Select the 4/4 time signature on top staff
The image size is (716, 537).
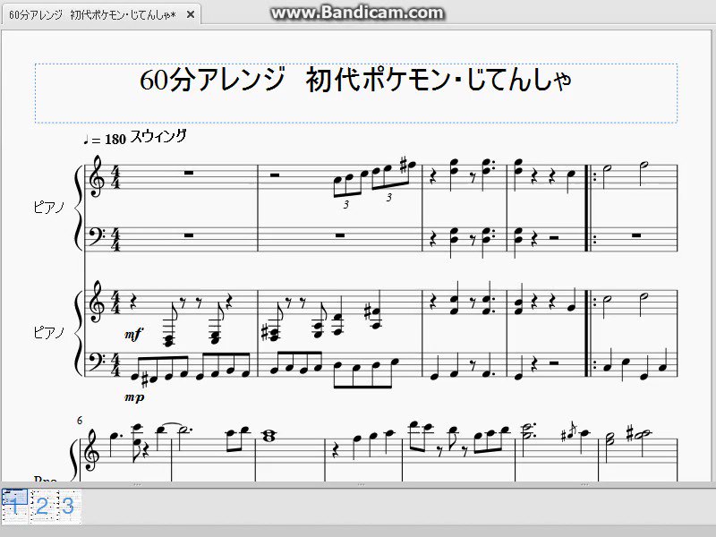[115, 176]
